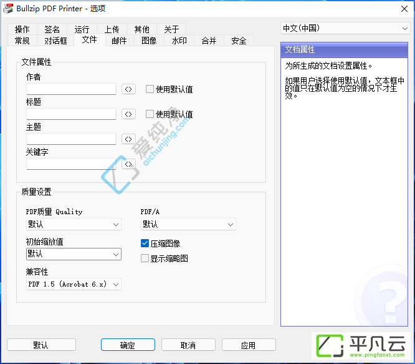Open macro menu for the 主题 field

coord(128,139)
